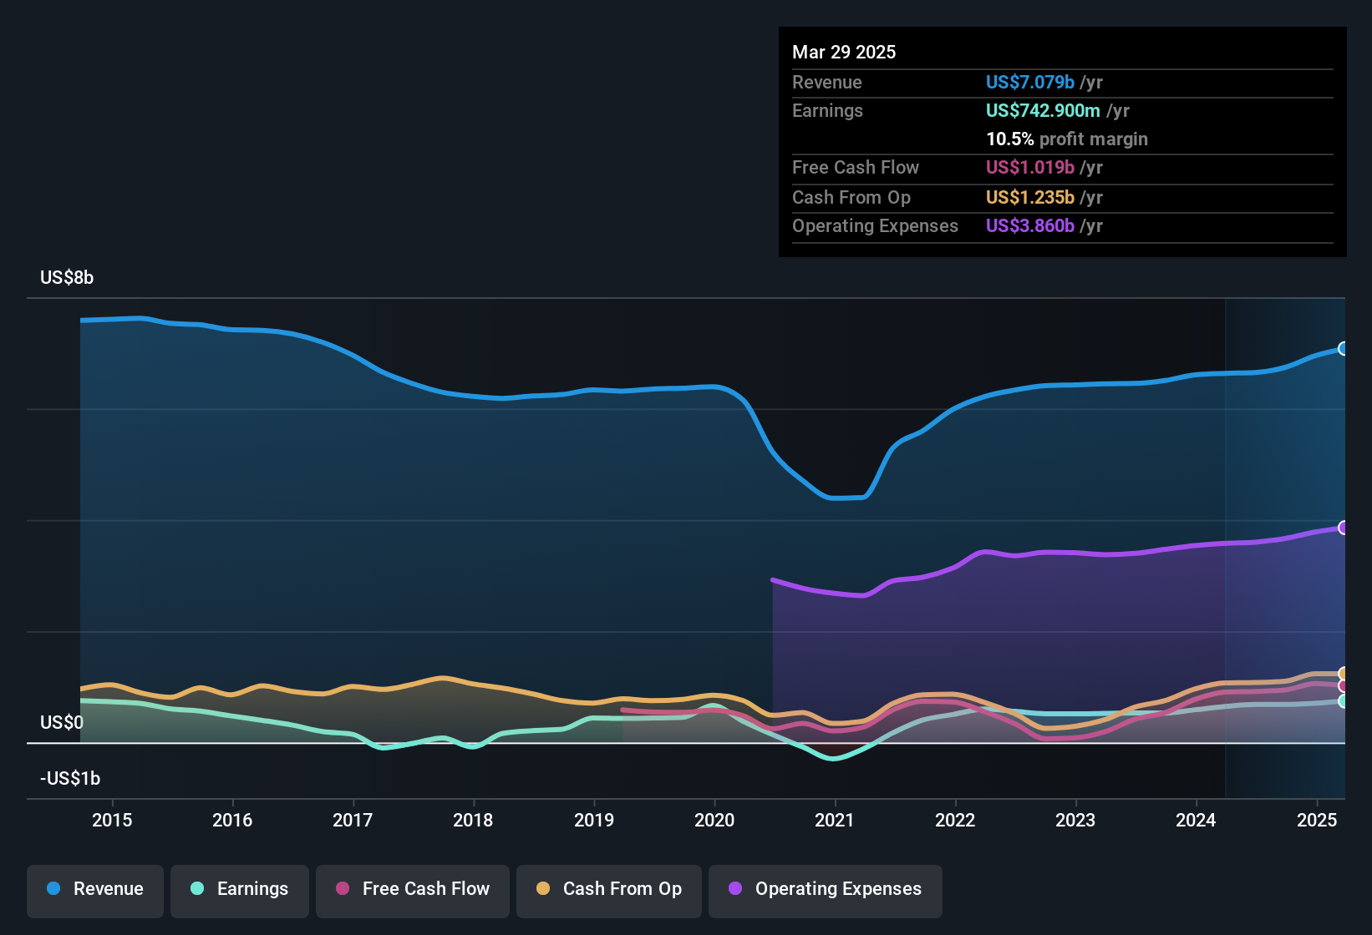This screenshot has height=935, width=1372.
Task: Open the Free Cash Flow legend entry
Action: coord(413,889)
